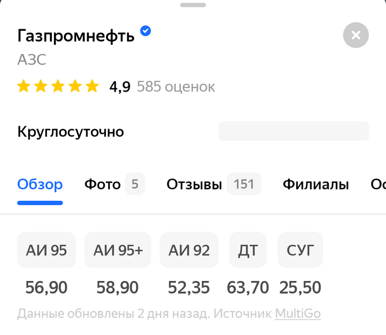Tap the Газпромнефть station title
Image resolution: width=386 pixels, height=335 pixels.
pyautogui.click(x=76, y=36)
